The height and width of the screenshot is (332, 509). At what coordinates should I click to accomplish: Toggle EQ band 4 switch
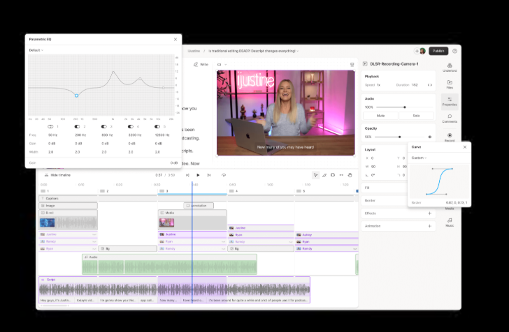coord(131,127)
